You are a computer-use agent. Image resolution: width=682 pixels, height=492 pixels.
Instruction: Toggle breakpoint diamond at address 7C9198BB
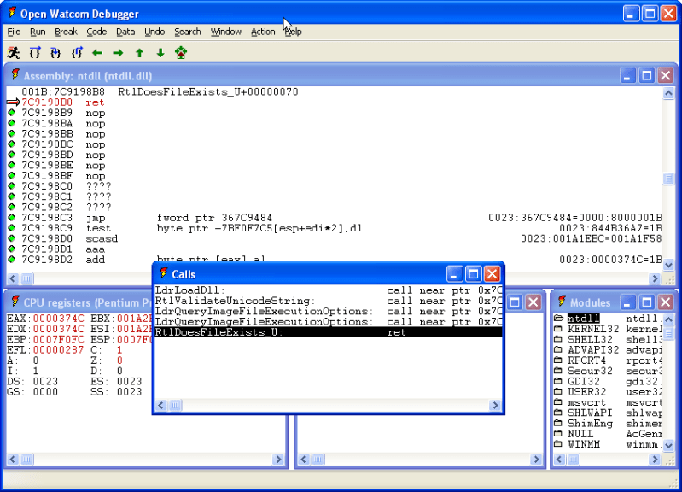tap(12, 133)
